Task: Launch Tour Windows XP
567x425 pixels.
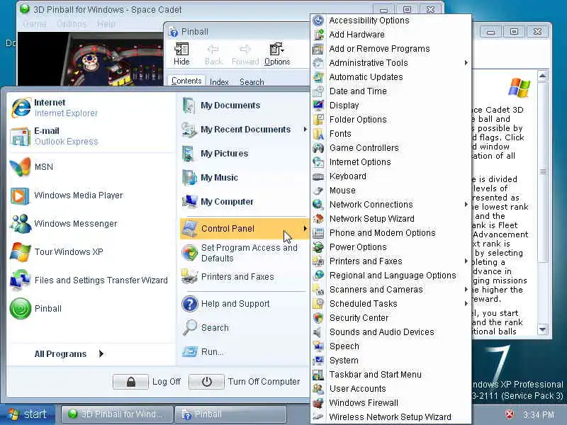Action: (x=91, y=252)
